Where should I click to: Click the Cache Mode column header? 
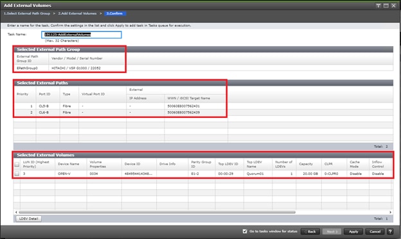[355, 164]
